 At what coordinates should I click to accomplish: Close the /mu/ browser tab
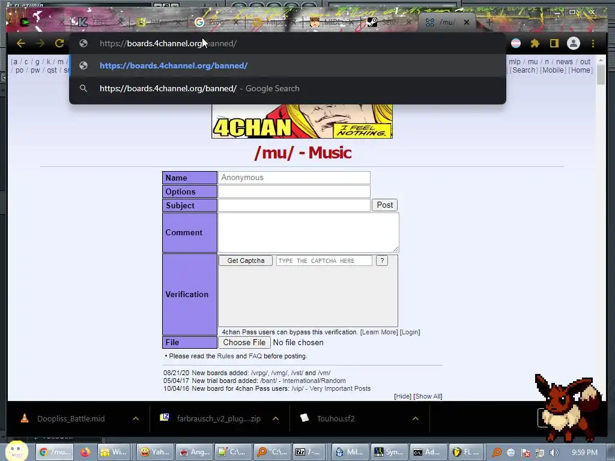point(466,22)
